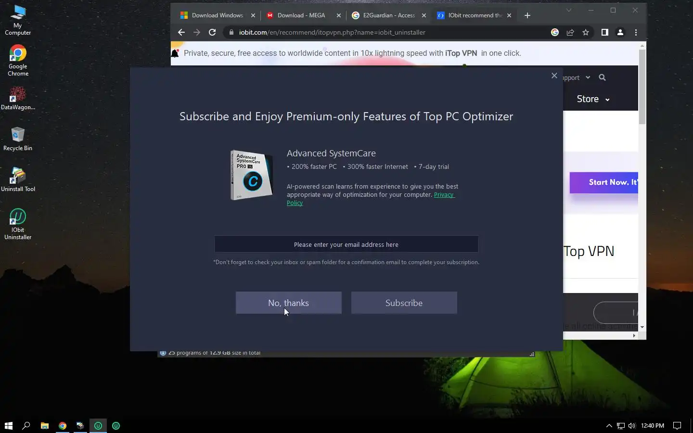This screenshot has width=693, height=433.
Task: Reload the current page
Action: tap(212, 32)
